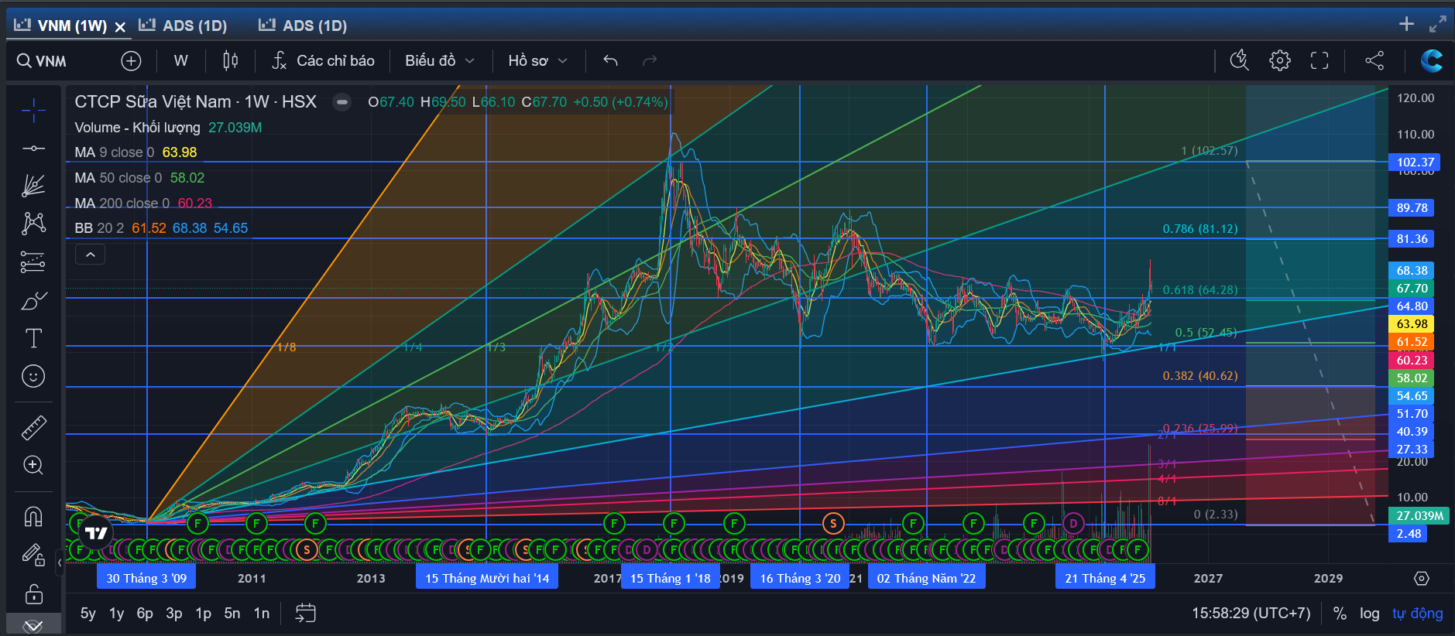
Task: Toggle tự động auto scale
Action: (x=1417, y=614)
